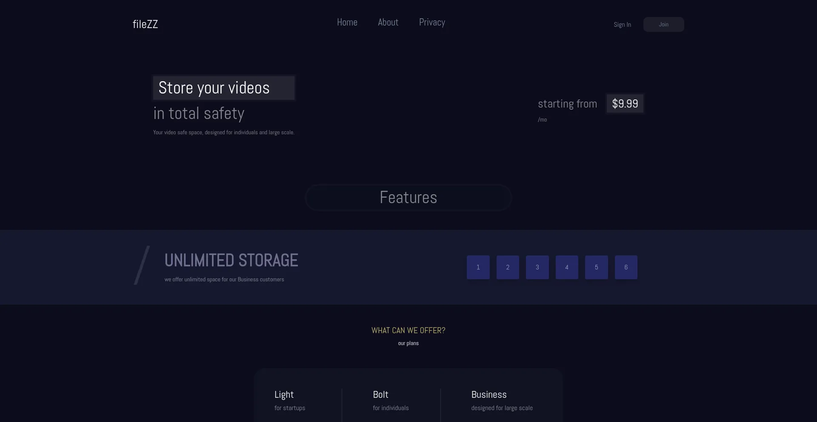Viewport: 817px width, 422px height.
Task: Open the Privacy nav link
Action: [432, 23]
